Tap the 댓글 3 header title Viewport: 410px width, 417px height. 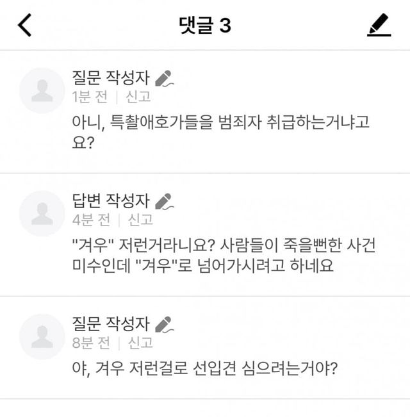point(205,25)
